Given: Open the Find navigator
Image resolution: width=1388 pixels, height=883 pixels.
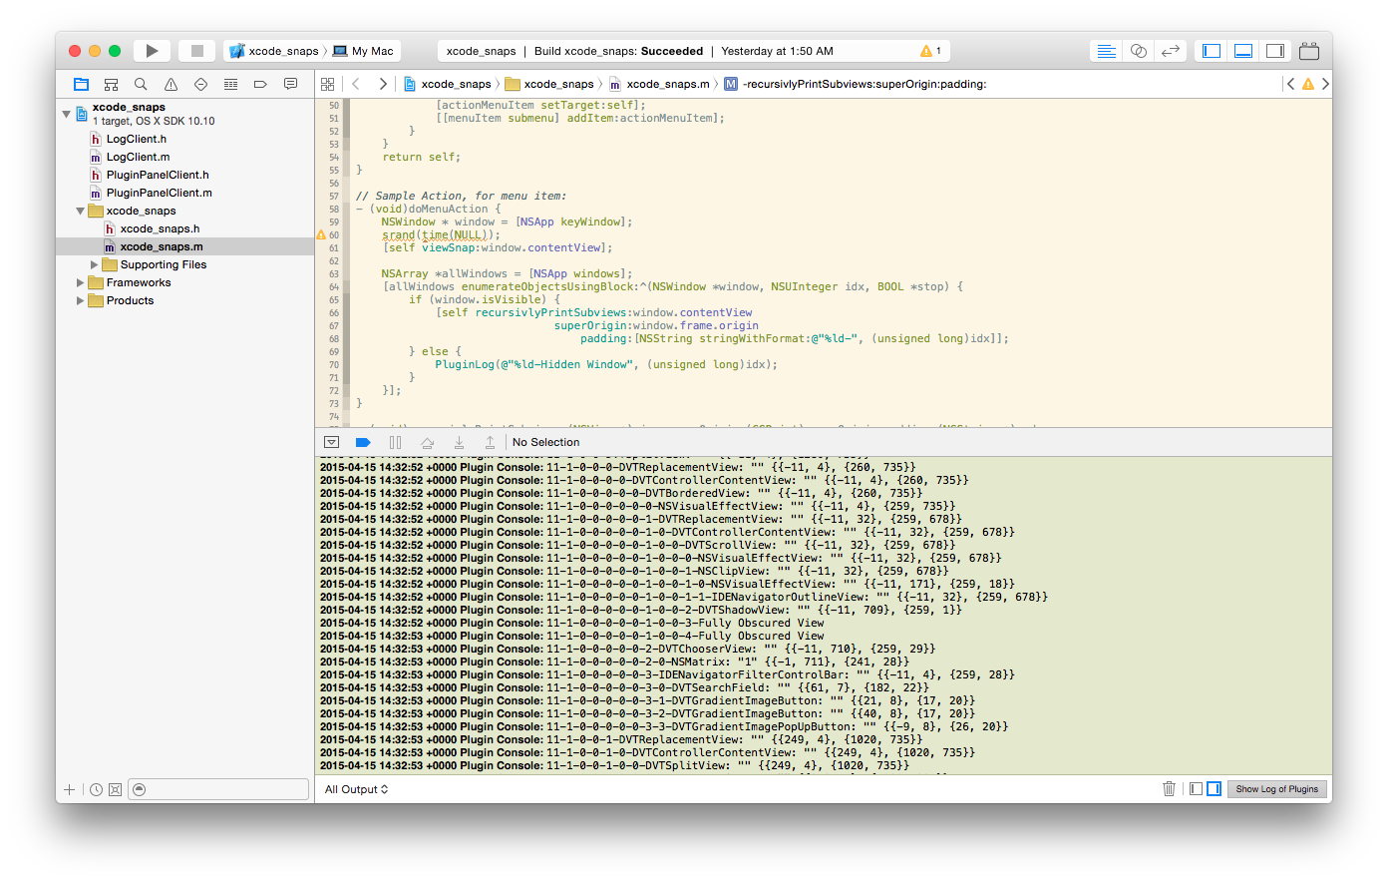Looking at the screenshot, I should [x=141, y=84].
